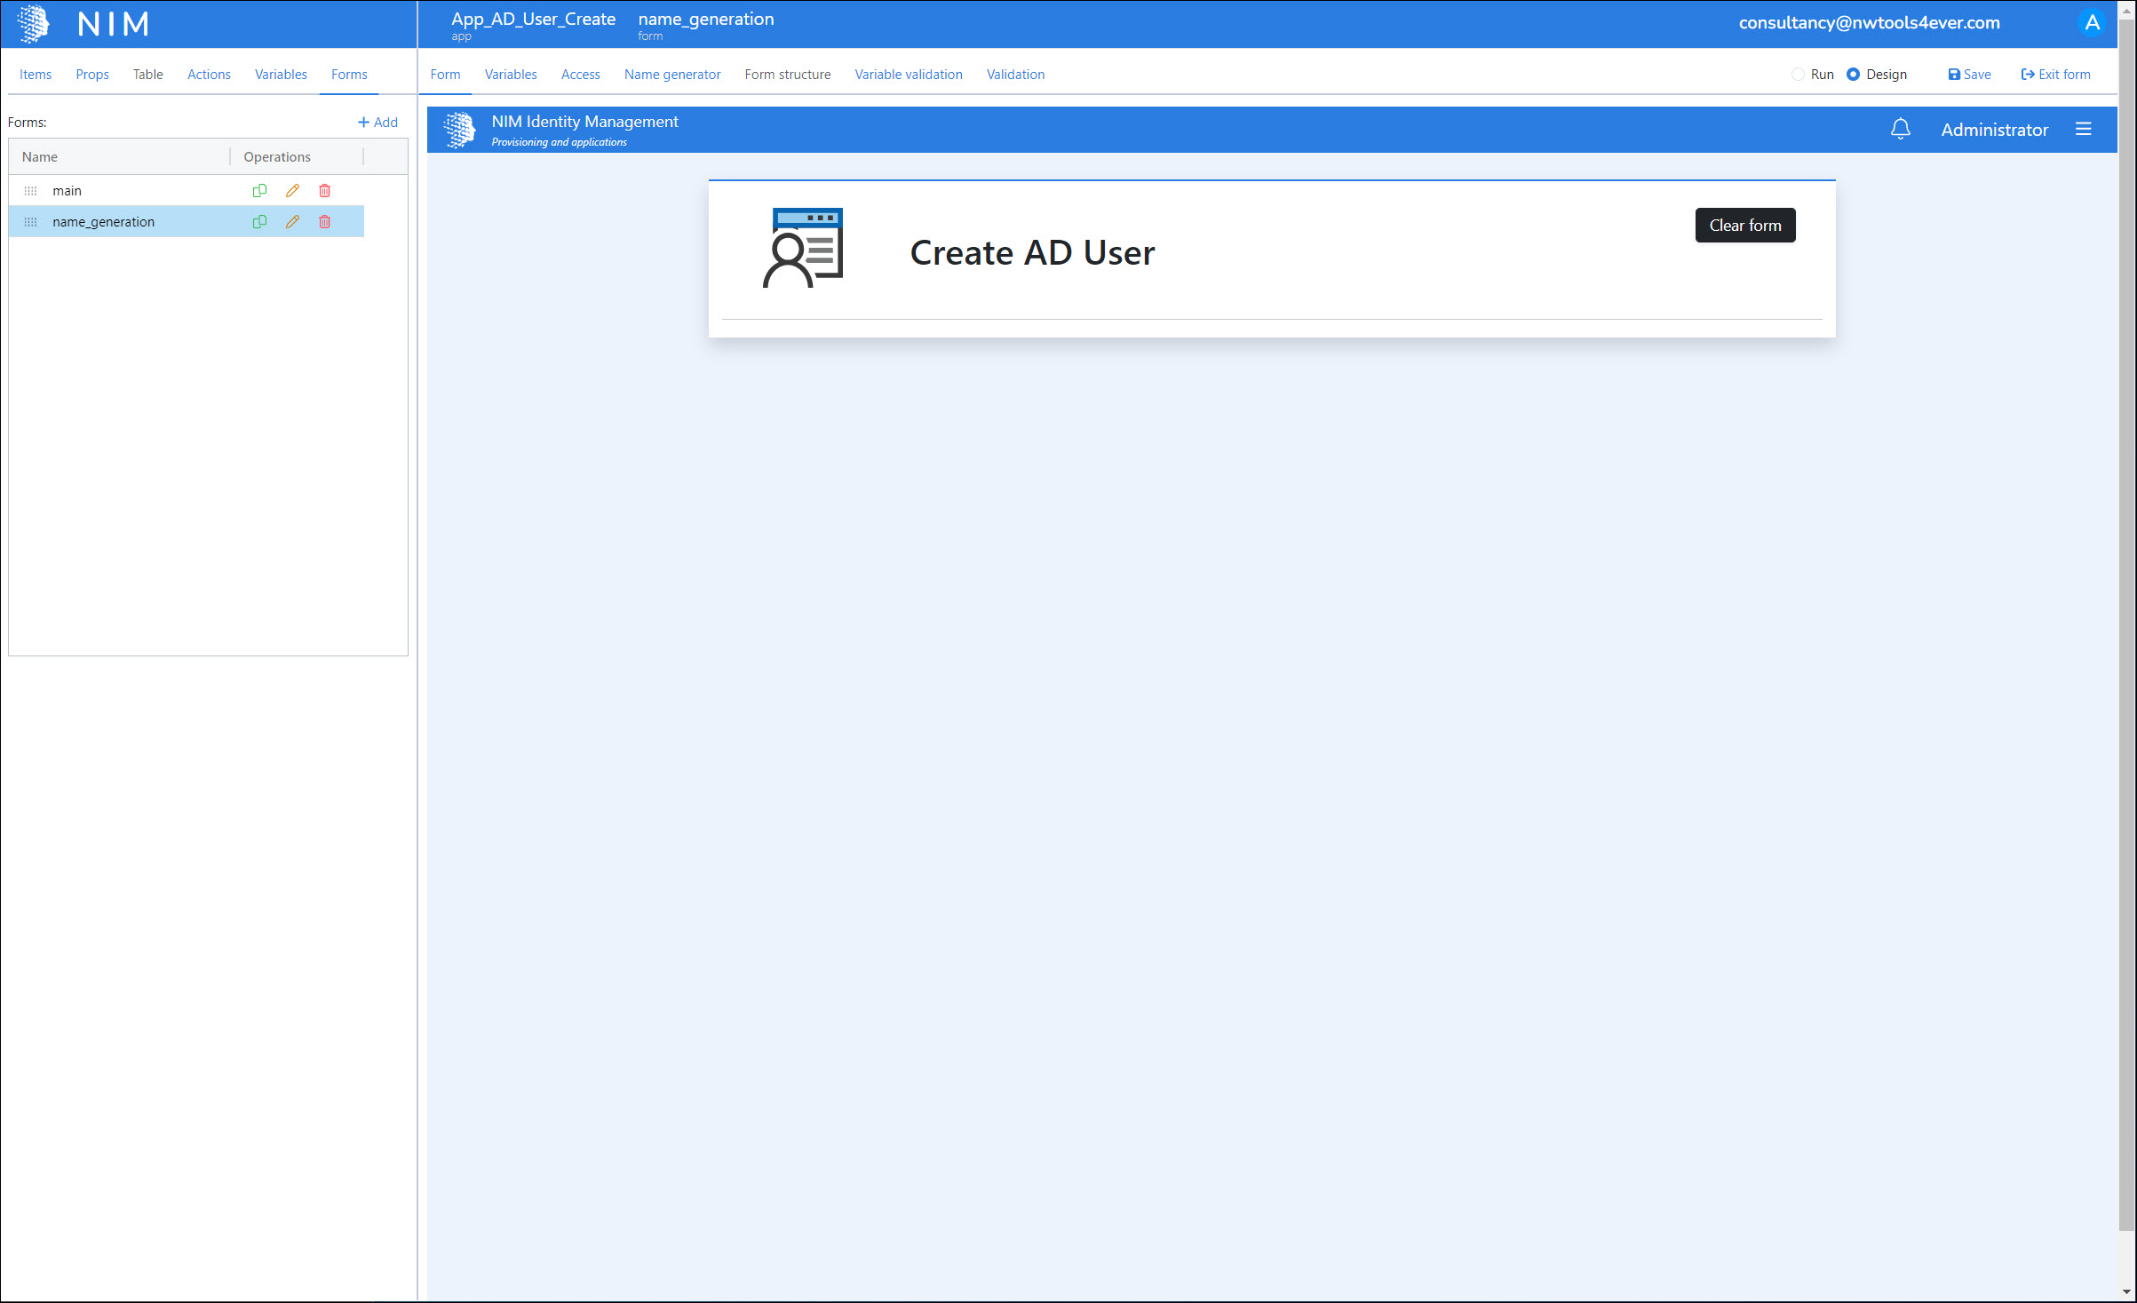2137x1303 pixels.
Task: Copy the main form
Action: pyautogui.click(x=259, y=191)
